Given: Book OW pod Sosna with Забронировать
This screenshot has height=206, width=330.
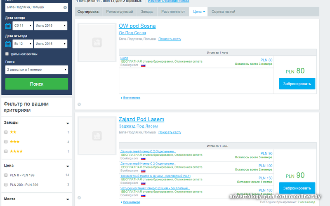Looking at the screenshot, I should 297,84.
